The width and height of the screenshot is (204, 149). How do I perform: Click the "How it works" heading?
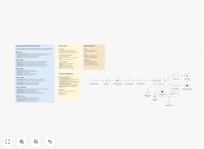click(x=19, y=60)
